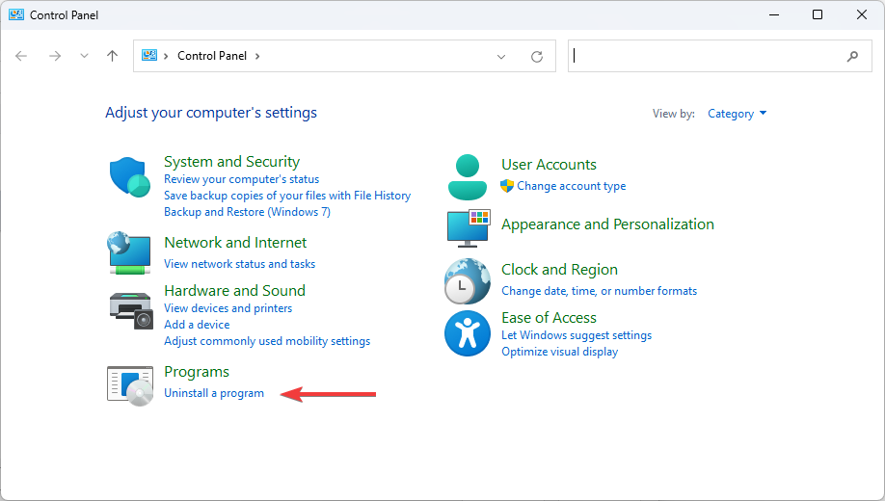Click Review your computer's status
Image resolution: width=885 pixels, height=501 pixels.
coord(242,179)
